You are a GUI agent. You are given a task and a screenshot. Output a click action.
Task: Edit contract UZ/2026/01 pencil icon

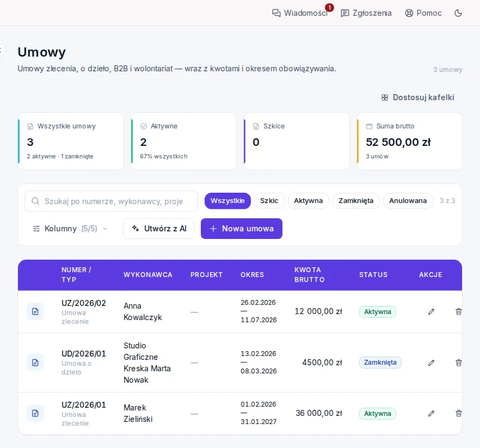431,414
